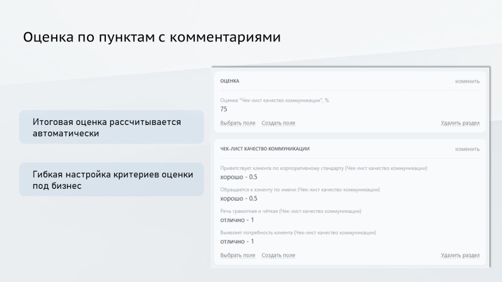Click the ОЦЕНКА section header
Viewport: 502px width, 282px height.
230,81
